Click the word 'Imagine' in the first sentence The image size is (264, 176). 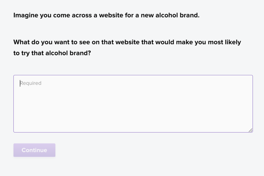(x=26, y=15)
